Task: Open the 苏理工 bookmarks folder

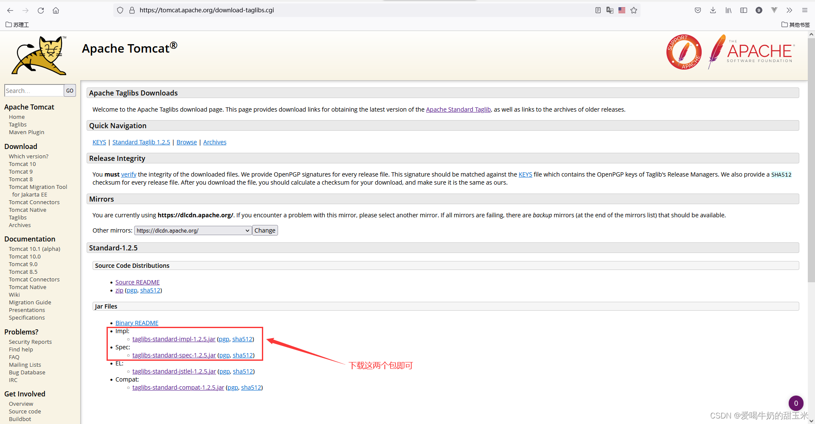Action: click(17, 25)
